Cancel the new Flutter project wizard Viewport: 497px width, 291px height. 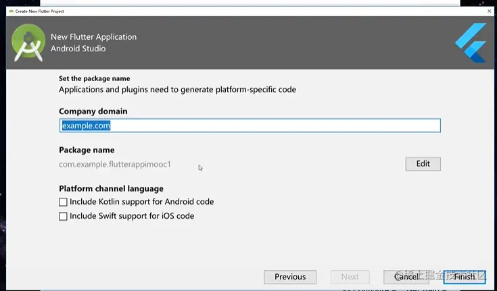tap(406, 277)
